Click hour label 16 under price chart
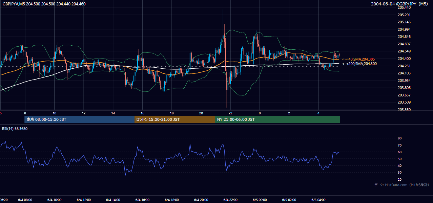 pos(143,113)
